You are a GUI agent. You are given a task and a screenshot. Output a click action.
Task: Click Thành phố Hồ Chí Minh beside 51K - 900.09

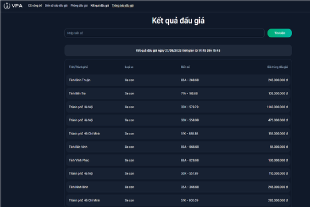coord(84,201)
